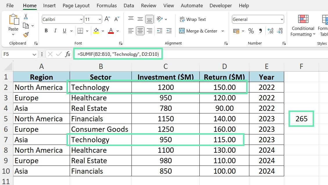This screenshot has width=328, height=185.
Task: Open the Calibri font name dropdown
Action: coord(81,19)
